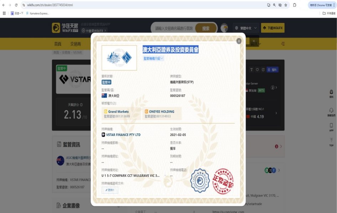Click the APP phone sidebar icon

(331, 127)
